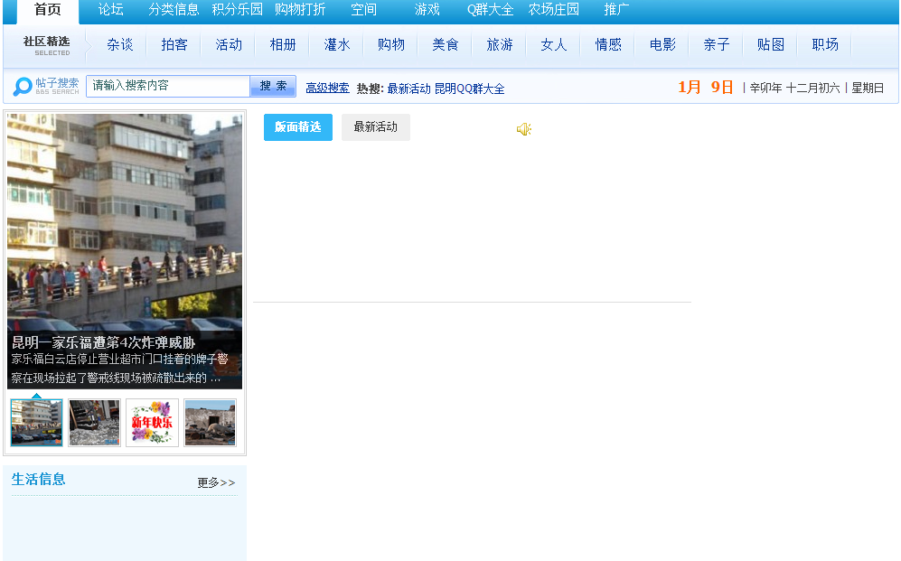This screenshot has height=561, width=901.
Task: Open the main slideshow bridge photo
Action: click(125, 221)
